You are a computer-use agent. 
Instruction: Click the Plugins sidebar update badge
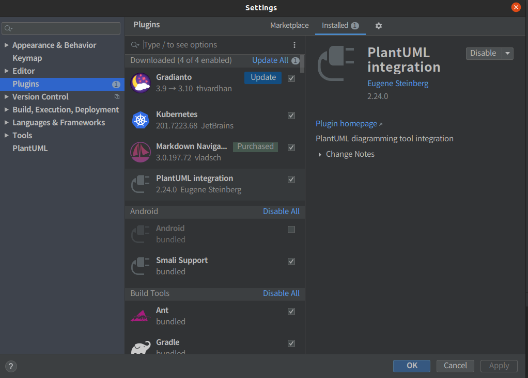116,85
